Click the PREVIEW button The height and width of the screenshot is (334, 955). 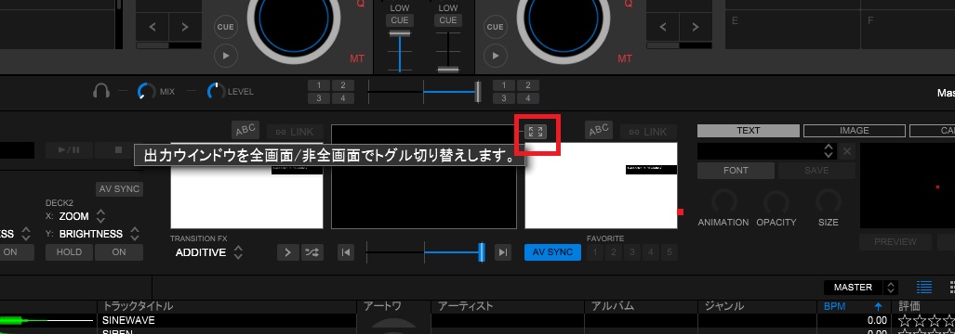895,242
